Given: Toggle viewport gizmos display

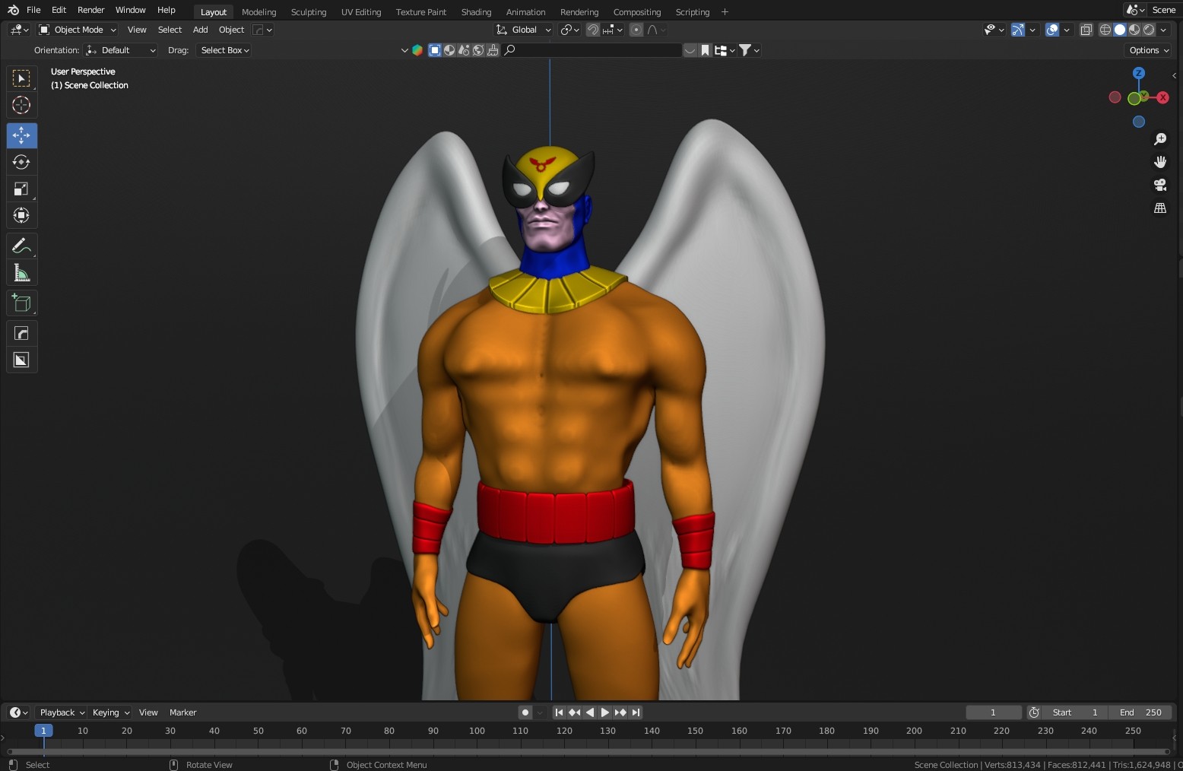Looking at the screenshot, I should [x=1018, y=30].
